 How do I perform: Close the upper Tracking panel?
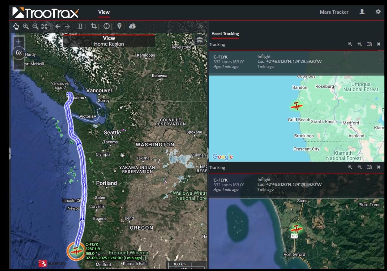click(x=379, y=44)
